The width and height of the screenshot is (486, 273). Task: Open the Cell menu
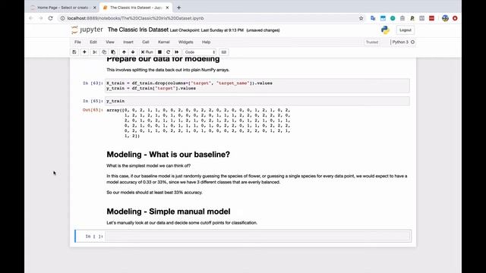tap(145, 42)
